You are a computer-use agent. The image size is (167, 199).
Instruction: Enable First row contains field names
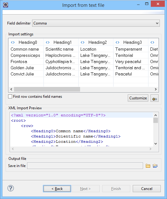pyautogui.click(x=10, y=97)
